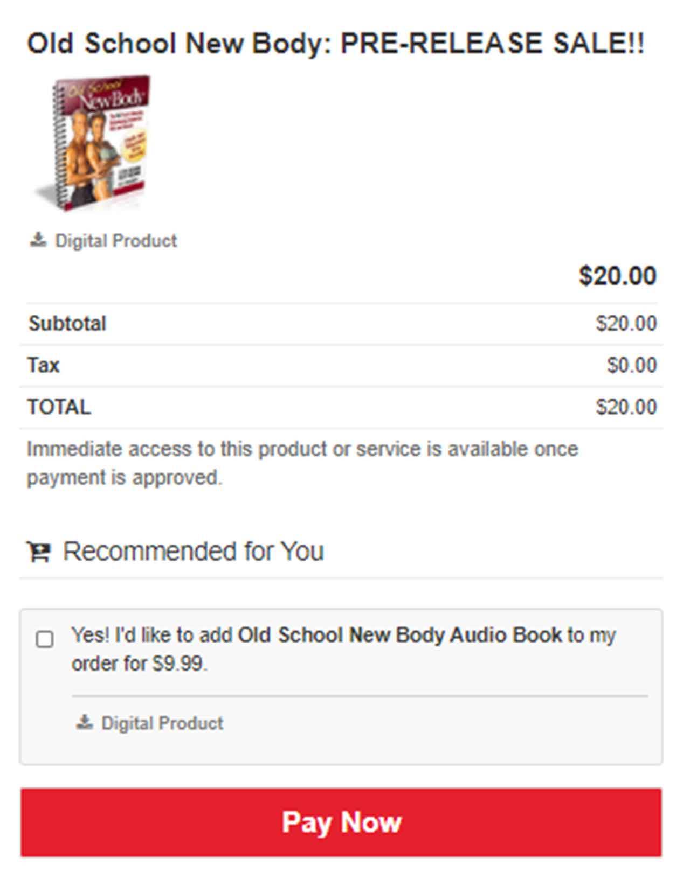
Task: Click the shopping cart icon beside Recommended
Action: tap(39, 552)
